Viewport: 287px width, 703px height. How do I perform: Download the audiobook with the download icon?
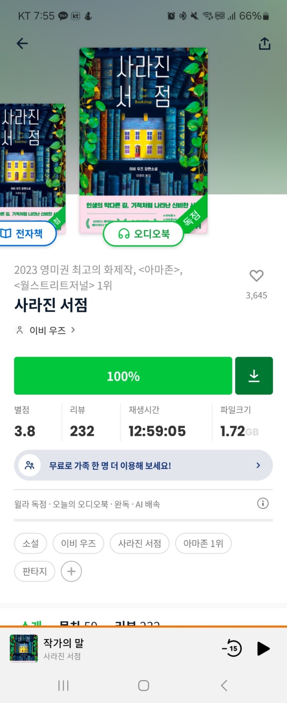tap(254, 376)
